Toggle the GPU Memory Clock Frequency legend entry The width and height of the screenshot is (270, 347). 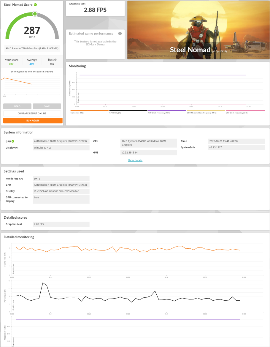pyautogui.click(x=206, y=112)
